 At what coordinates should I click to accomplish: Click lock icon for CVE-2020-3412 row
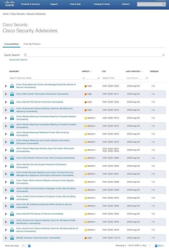[12, 126]
